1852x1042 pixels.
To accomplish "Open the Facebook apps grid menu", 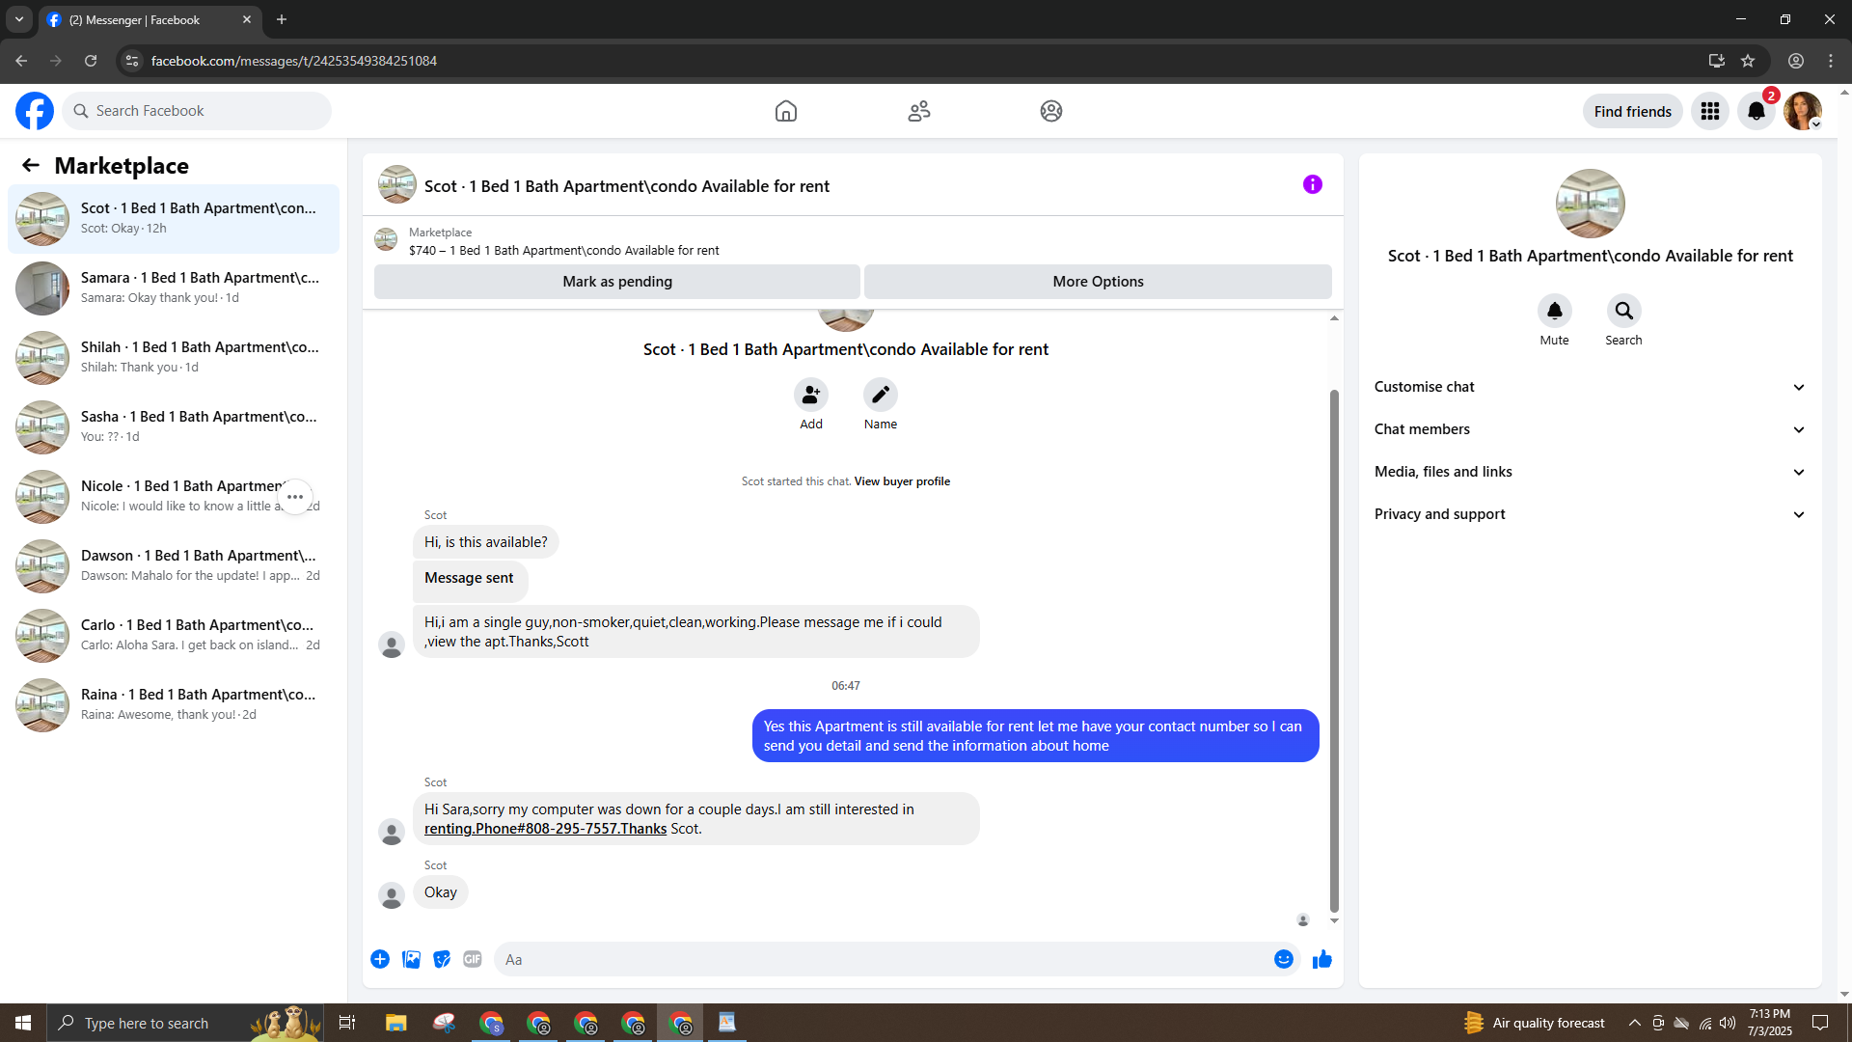I will coord(1709,111).
